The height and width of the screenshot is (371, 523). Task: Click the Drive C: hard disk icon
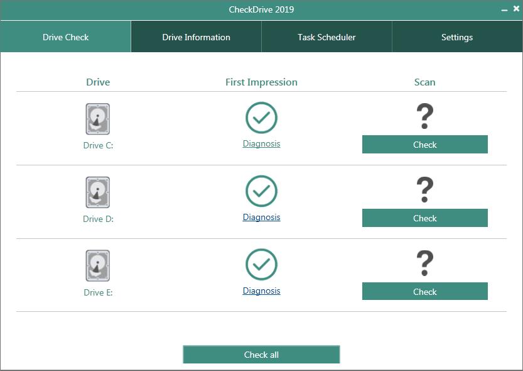click(97, 119)
